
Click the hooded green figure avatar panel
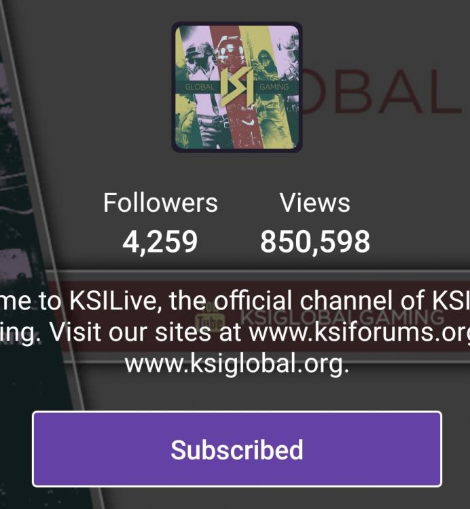(269, 62)
